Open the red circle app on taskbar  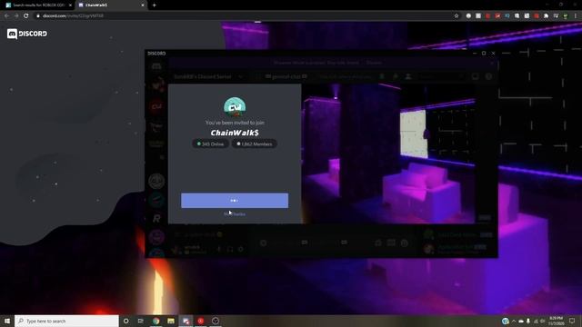[200, 321]
